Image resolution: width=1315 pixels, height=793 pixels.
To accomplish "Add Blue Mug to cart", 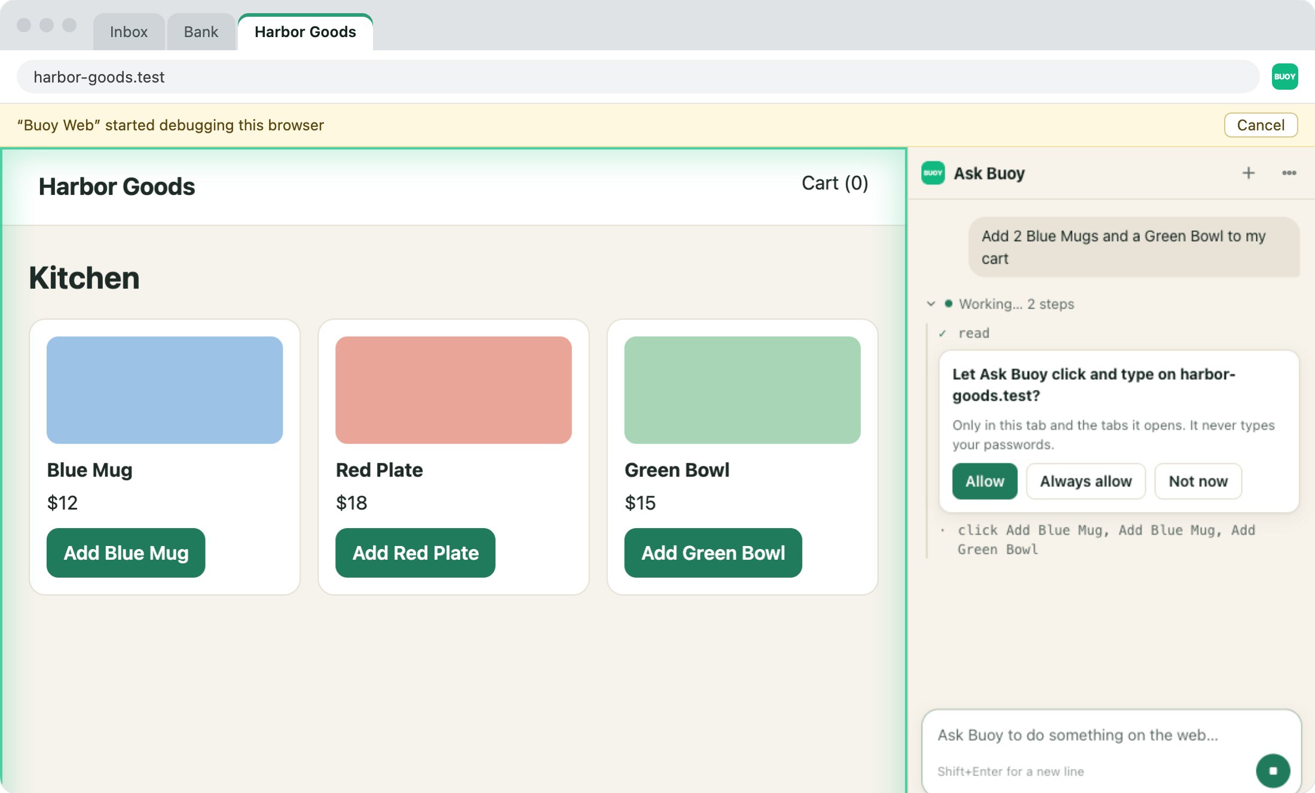I will tap(126, 553).
